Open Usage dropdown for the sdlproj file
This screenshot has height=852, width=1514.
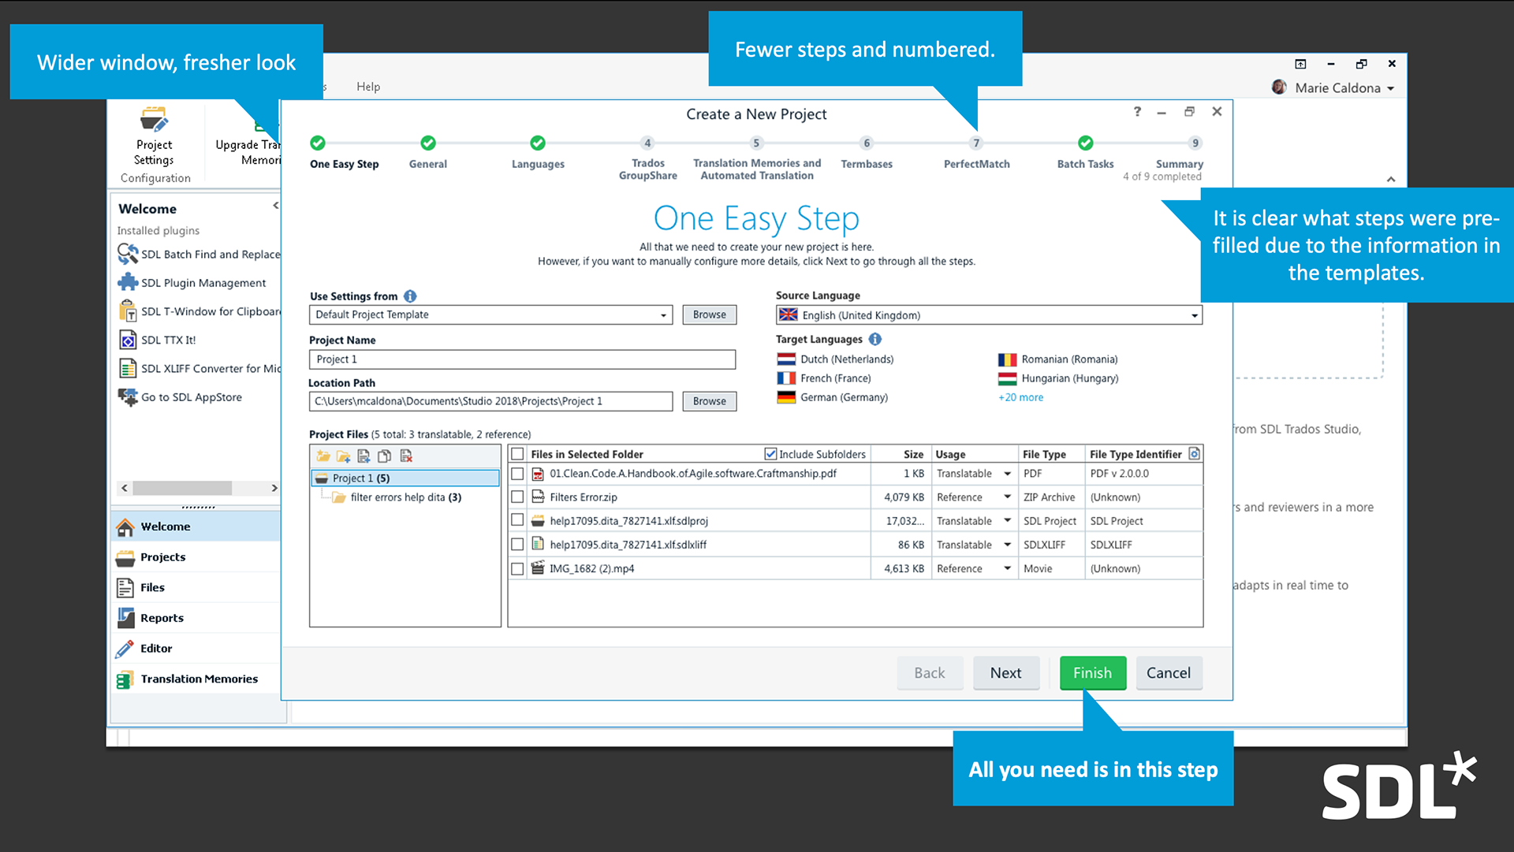click(x=1007, y=521)
